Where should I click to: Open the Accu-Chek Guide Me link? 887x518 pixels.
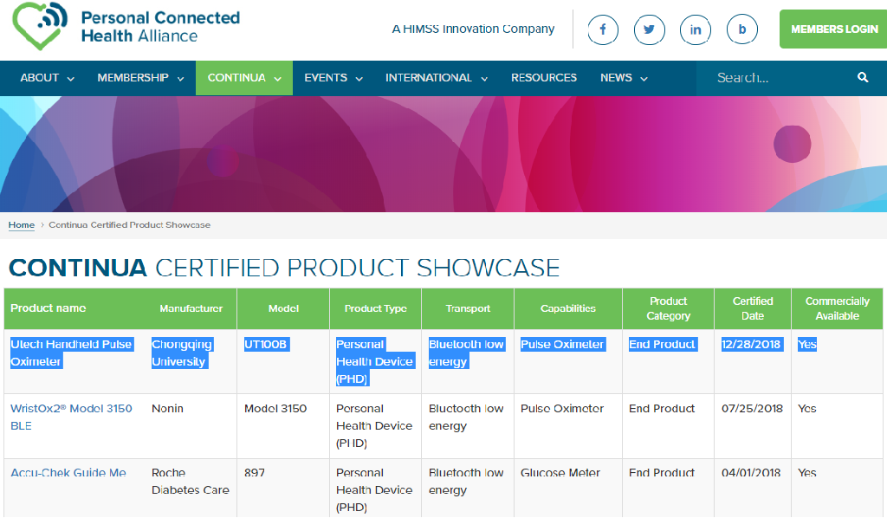coord(68,473)
